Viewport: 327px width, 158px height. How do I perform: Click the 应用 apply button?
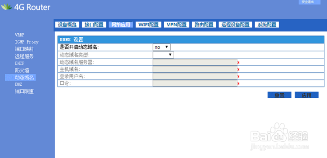[x=306, y=95]
